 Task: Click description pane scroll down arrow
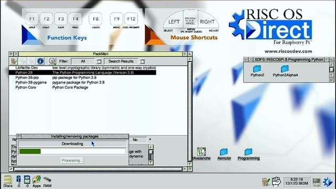[x=151, y=163]
